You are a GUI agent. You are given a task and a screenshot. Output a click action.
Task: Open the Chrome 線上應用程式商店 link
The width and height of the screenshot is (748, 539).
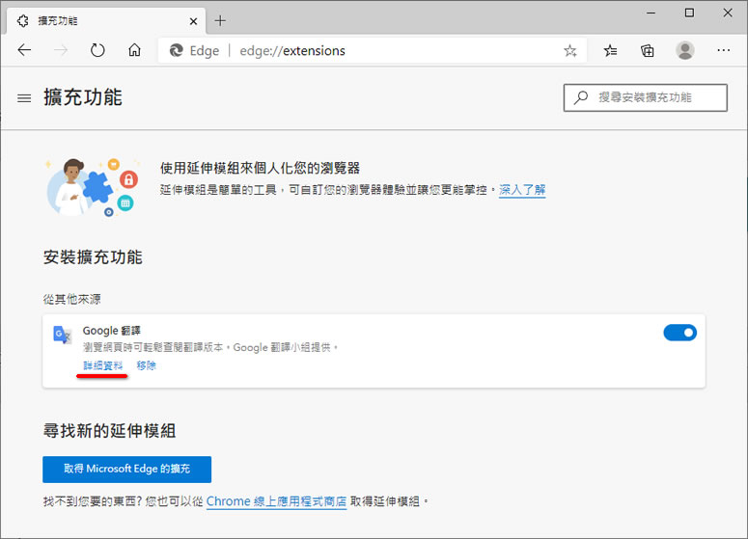point(276,501)
